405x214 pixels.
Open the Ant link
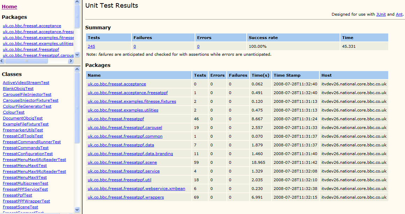399,14
